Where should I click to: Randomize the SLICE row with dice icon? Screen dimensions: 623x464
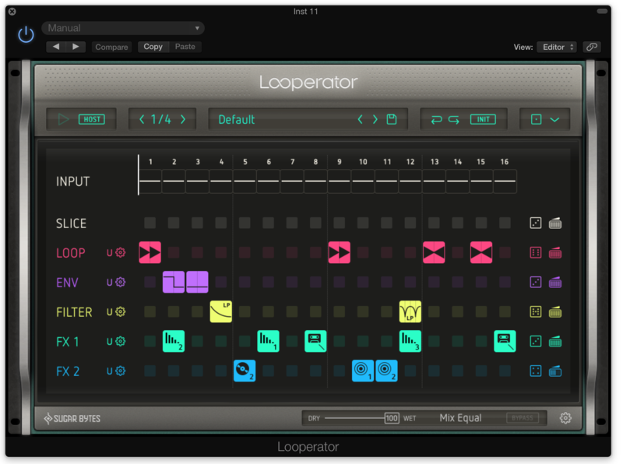pos(536,223)
